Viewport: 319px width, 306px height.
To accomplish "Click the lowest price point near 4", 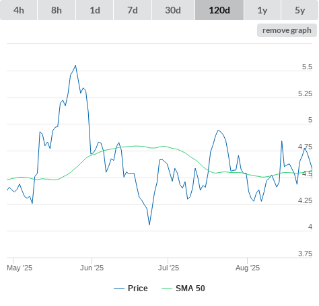I will click(x=149, y=225).
